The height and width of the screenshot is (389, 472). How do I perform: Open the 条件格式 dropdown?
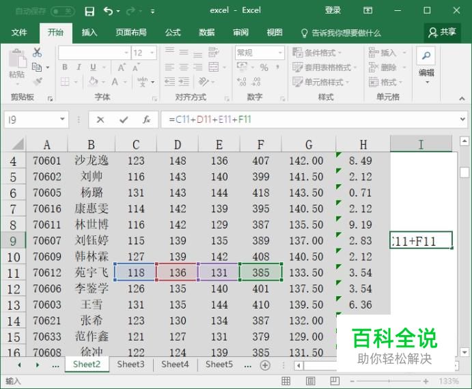coord(317,53)
